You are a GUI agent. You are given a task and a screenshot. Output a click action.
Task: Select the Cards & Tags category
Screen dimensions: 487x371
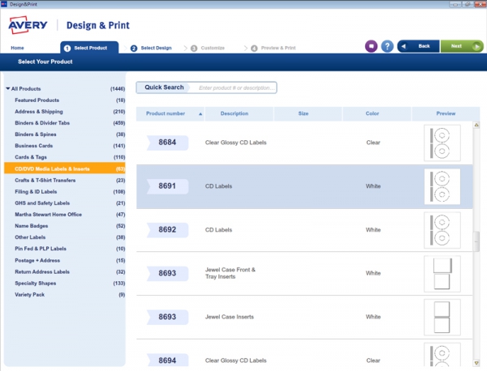pos(65,157)
